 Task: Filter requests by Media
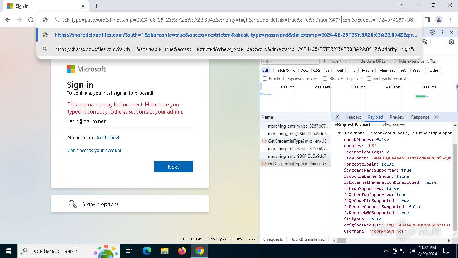pyautogui.click(x=367, y=70)
